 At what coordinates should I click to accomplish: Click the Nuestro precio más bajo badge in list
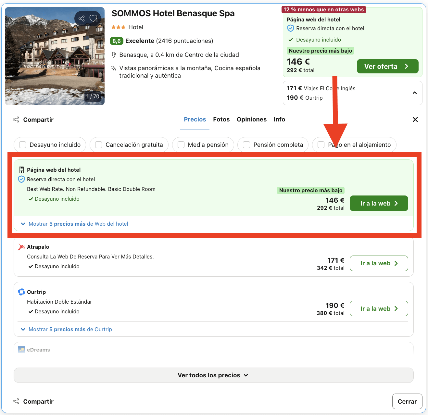point(311,190)
